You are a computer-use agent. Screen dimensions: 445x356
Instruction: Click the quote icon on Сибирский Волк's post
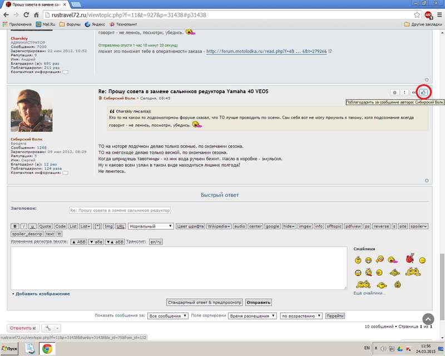(414, 92)
